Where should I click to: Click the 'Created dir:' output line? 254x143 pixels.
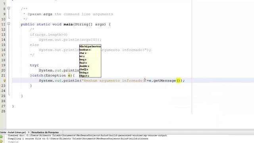click(x=87, y=135)
